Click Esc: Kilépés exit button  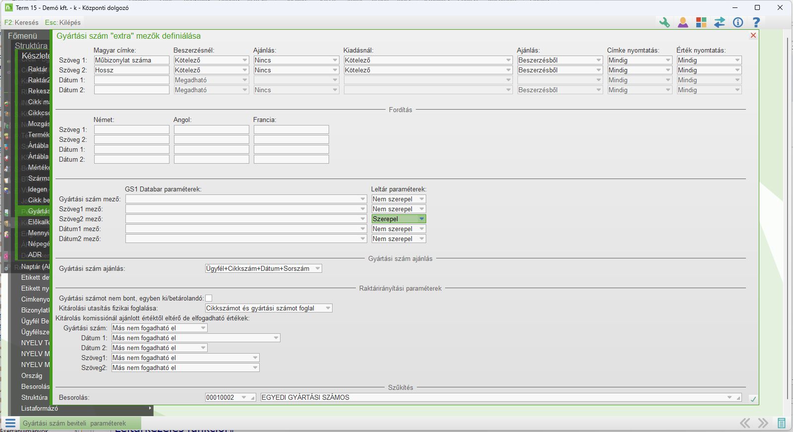(62, 22)
